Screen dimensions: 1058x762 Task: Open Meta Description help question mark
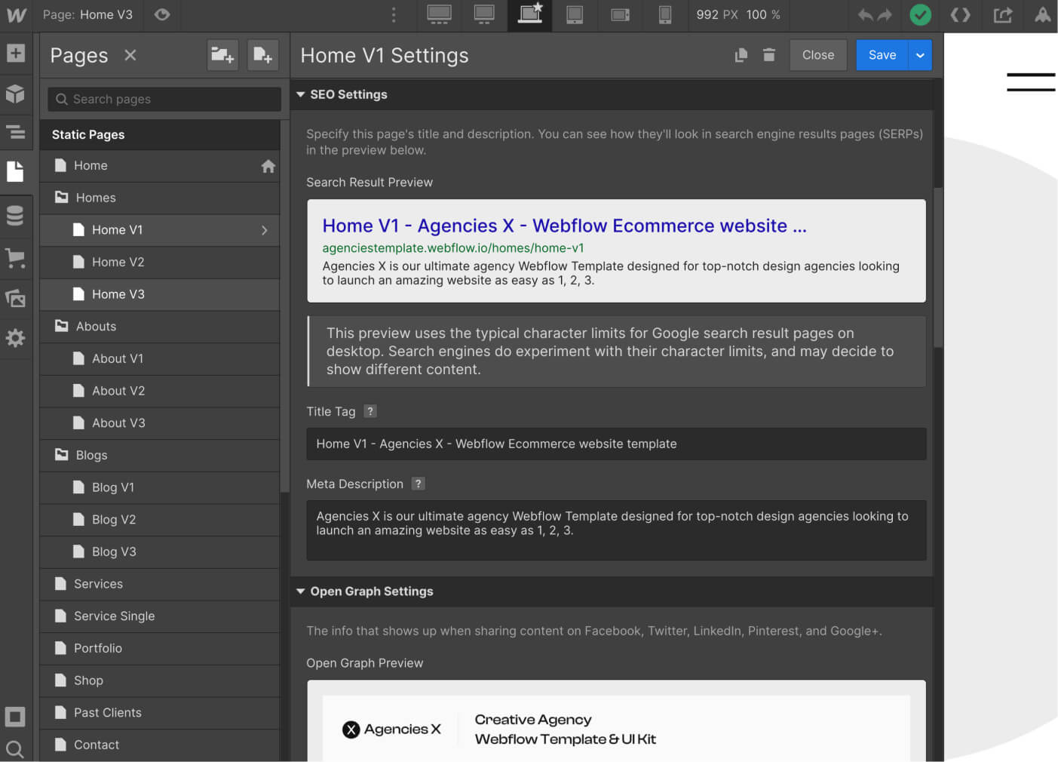click(419, 484)
